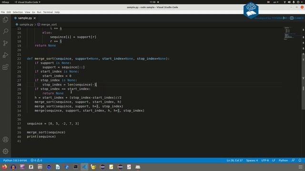
Task: Open the View menu
Action: [x=28, y=12]
